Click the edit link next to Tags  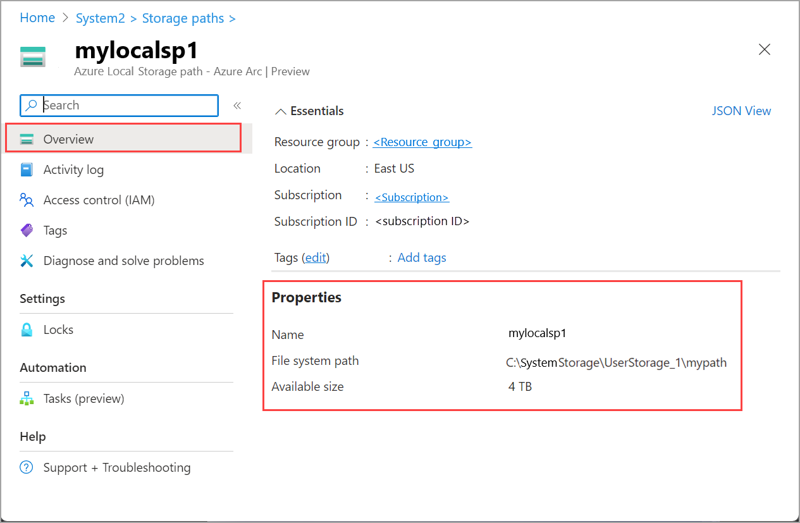316,257
